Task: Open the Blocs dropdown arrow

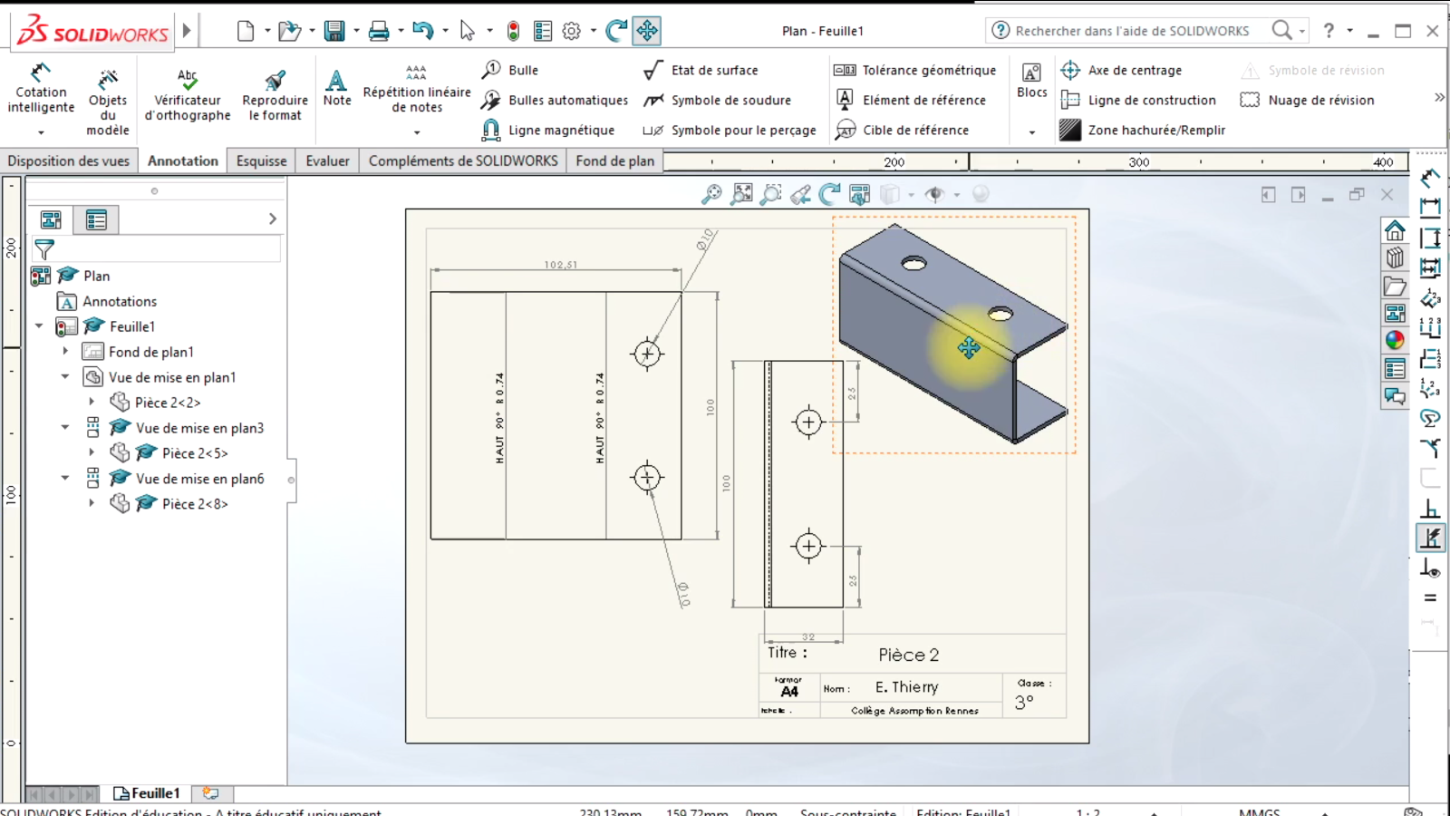Action: [1031, 132]
